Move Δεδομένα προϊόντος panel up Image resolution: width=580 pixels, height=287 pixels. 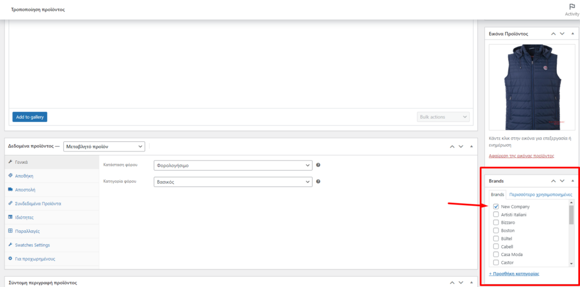click(x=452, y=146)
